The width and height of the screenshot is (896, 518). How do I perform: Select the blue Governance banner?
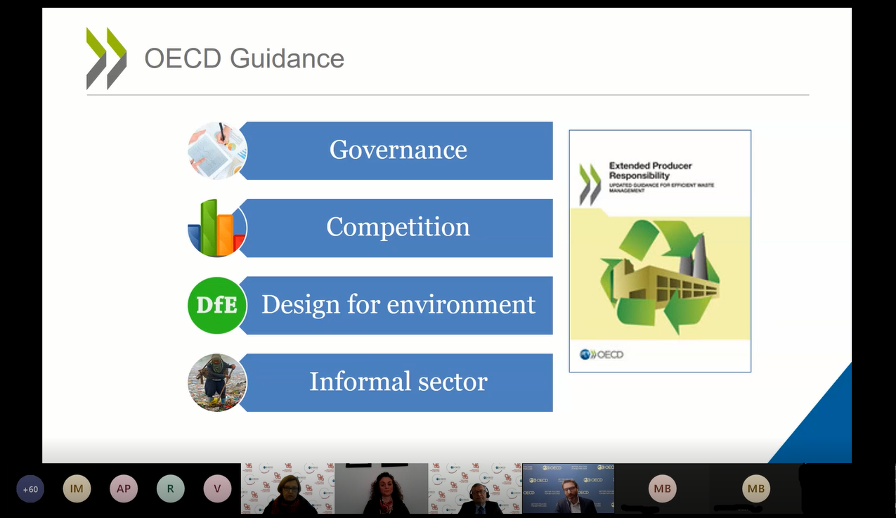coord(398,150)
